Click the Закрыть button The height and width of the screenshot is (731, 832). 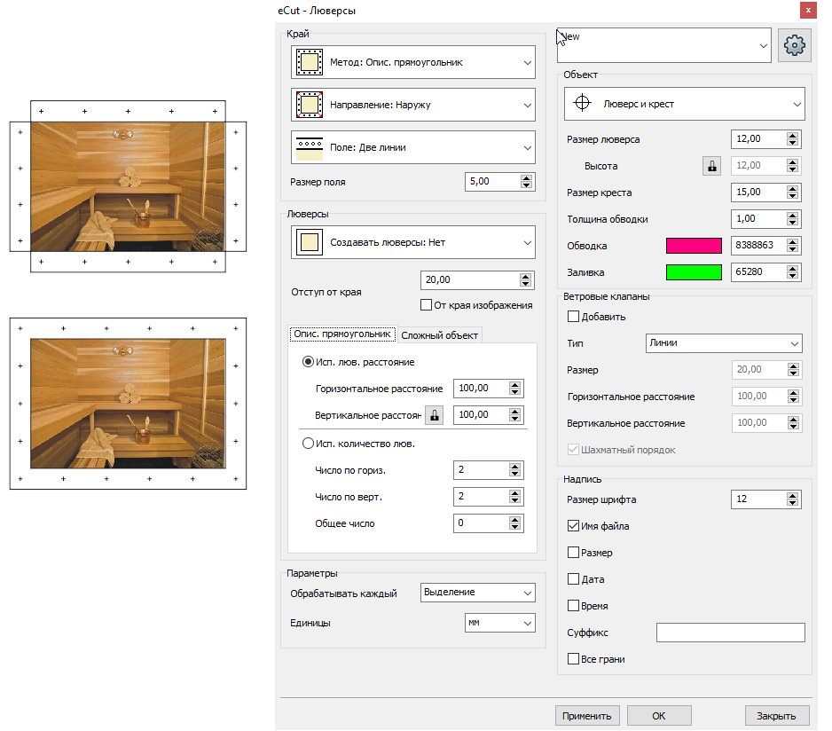click(x=777, y=716)
